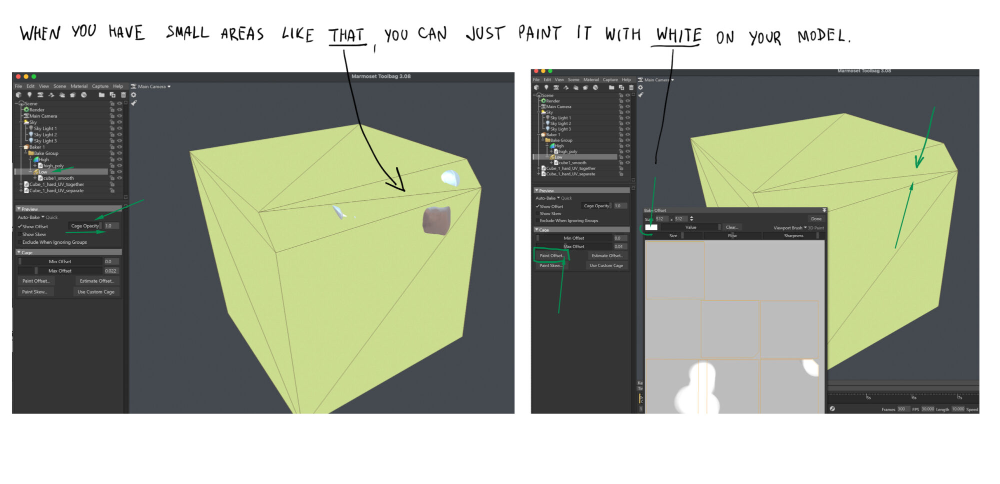
Task: Click Render gear icon in left scene tree
Action: pos(26,110)
